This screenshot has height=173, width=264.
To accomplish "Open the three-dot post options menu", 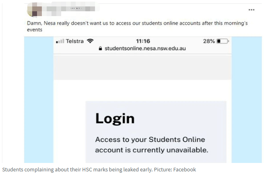I will 252,10.
